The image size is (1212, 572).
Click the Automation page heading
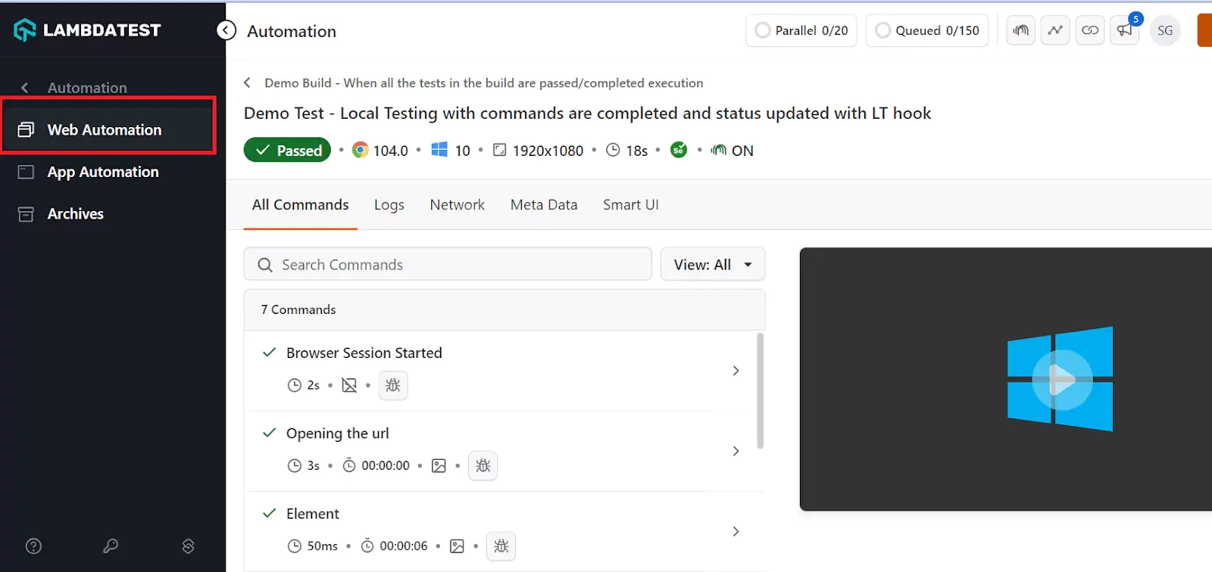click(x=292, y=31)
